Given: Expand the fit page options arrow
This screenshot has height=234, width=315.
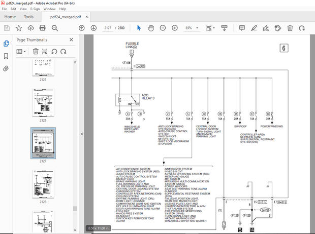Looking at the screenshot, I should [214, 28].
